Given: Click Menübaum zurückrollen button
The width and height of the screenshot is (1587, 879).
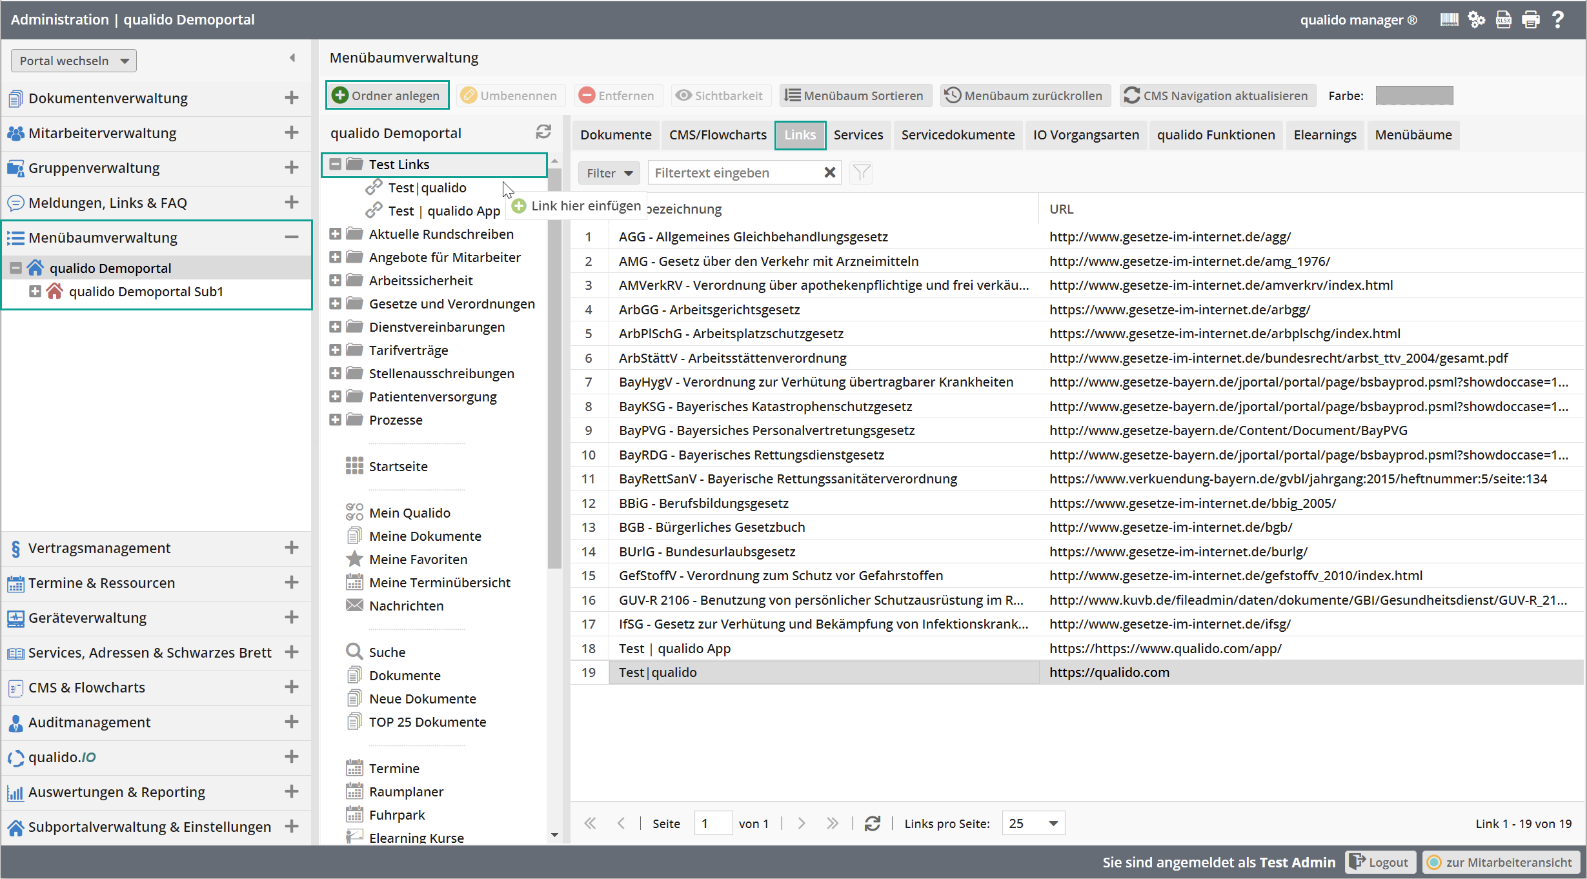Looking at the screenshot, I should click(1025, 96).
